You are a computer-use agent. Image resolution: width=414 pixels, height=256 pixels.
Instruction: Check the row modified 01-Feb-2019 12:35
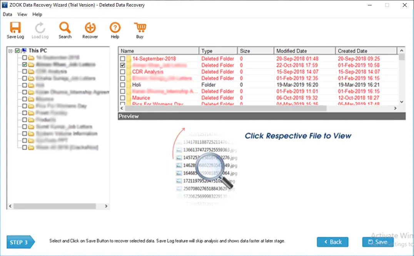point(122,78)
